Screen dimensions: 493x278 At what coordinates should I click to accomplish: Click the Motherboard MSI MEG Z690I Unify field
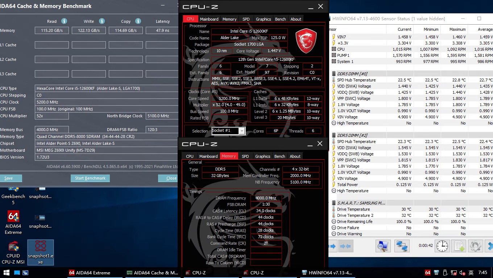pyautogui.click(x=107, y=150)
